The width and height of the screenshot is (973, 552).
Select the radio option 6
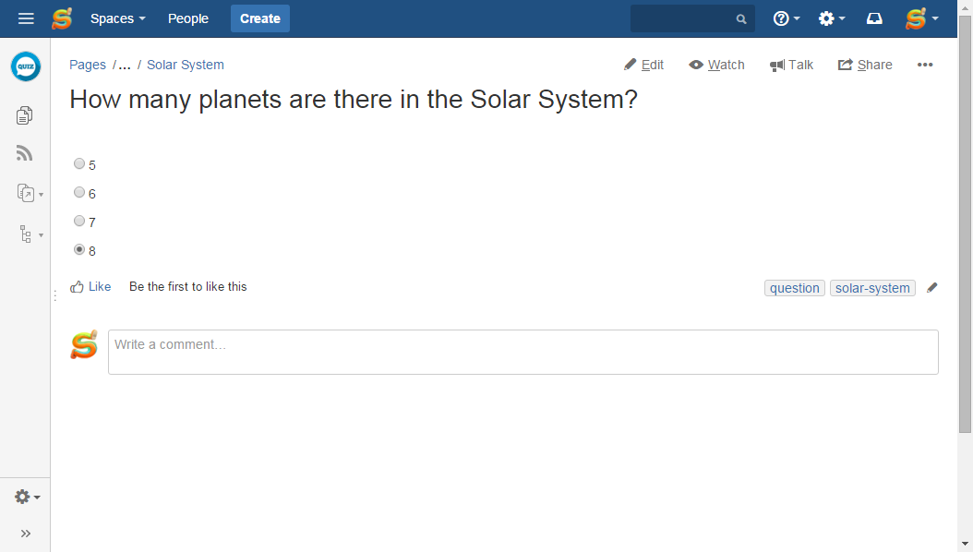pos(79,192)
